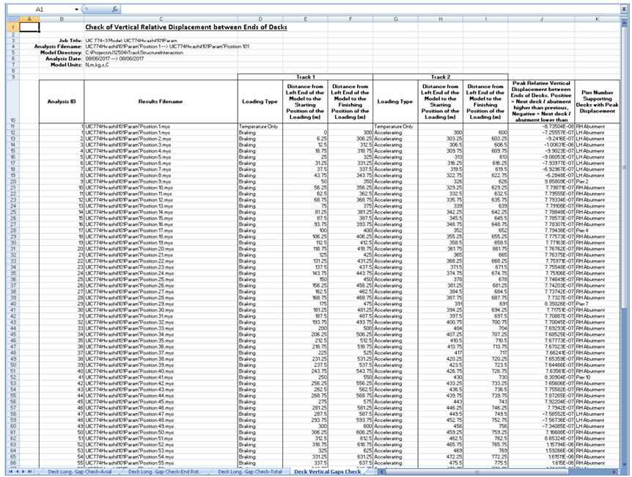Open the Name Box dropdown arrow
The height and width of the screenshot is (477, 632).
[76, 9]
